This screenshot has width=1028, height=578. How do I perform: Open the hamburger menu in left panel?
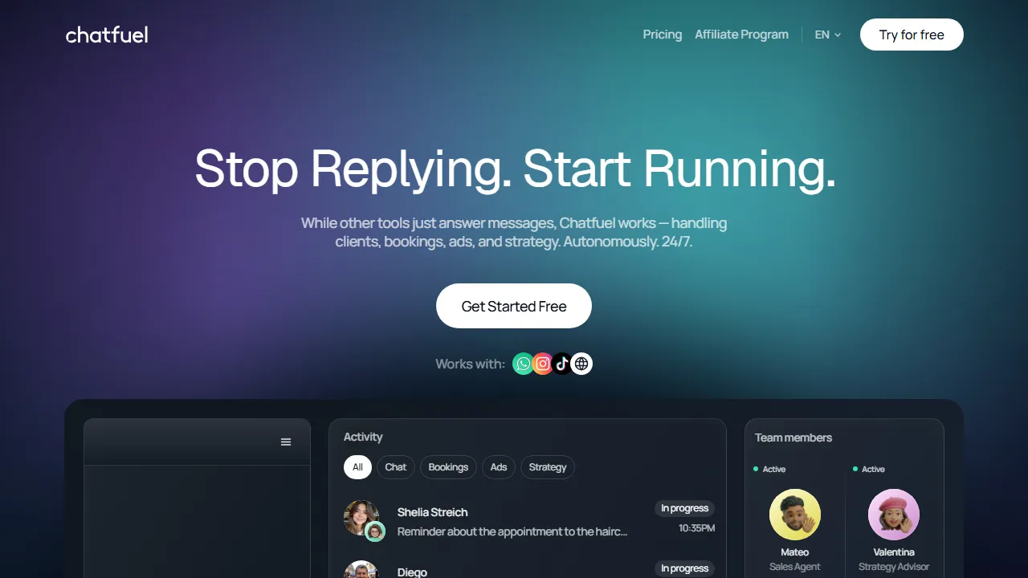[286, 442]
